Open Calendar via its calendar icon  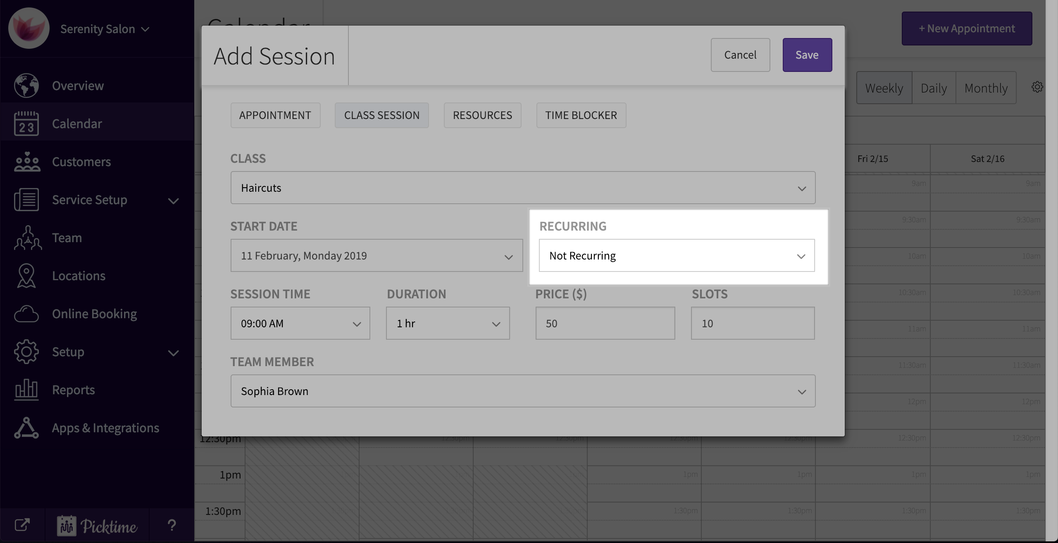[x=26, y=124]
